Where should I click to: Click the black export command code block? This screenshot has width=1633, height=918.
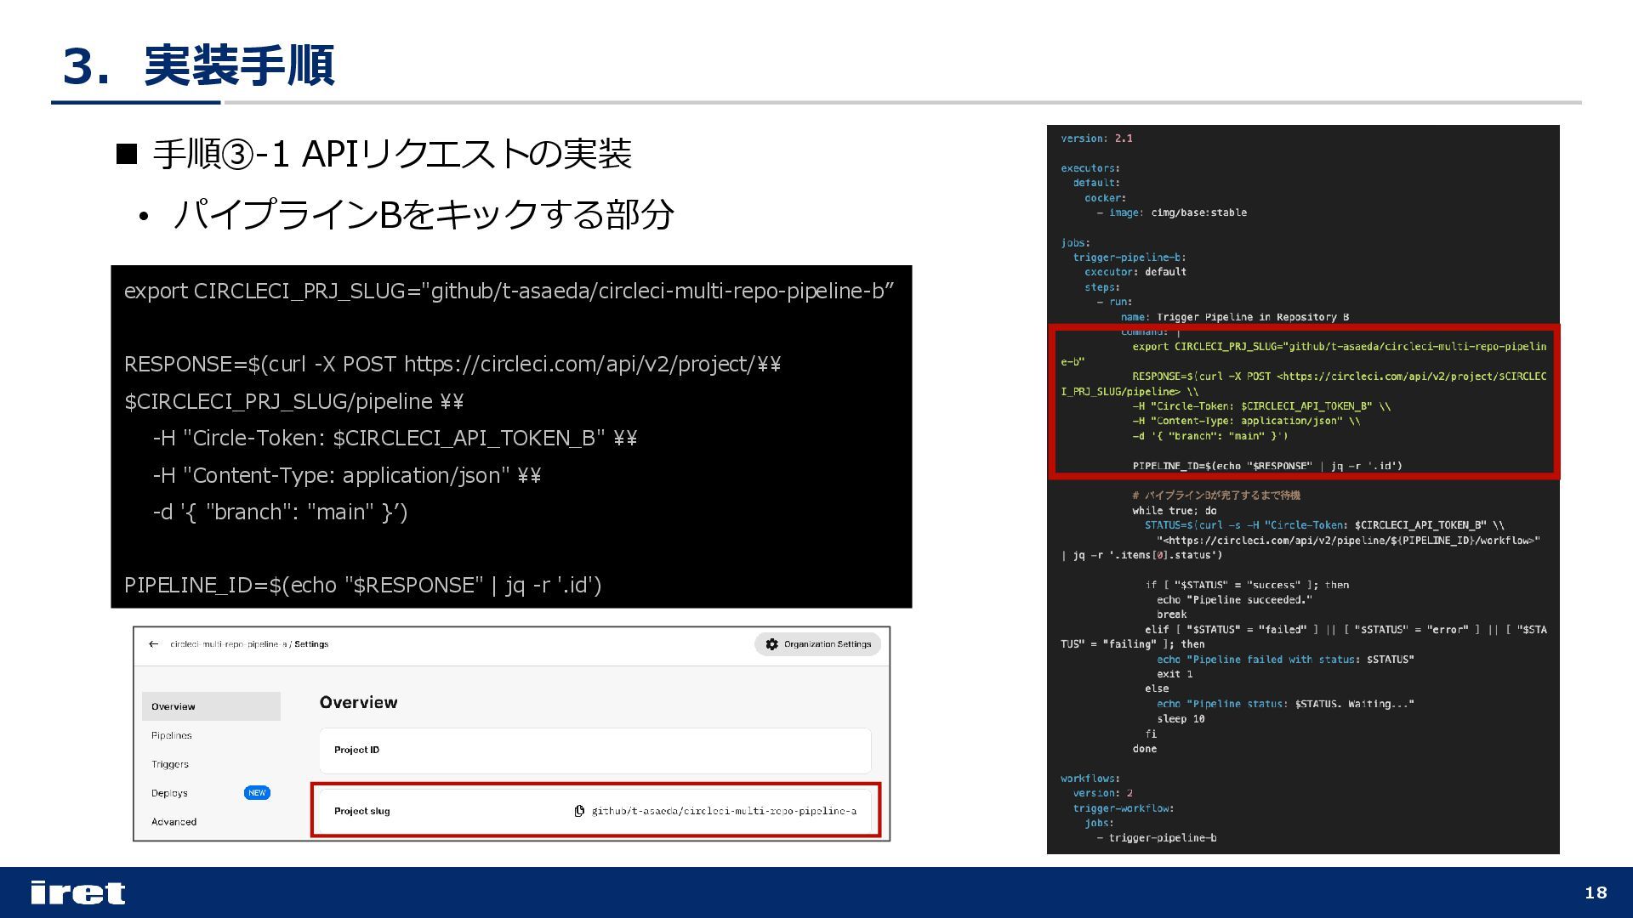click(510, 437)
